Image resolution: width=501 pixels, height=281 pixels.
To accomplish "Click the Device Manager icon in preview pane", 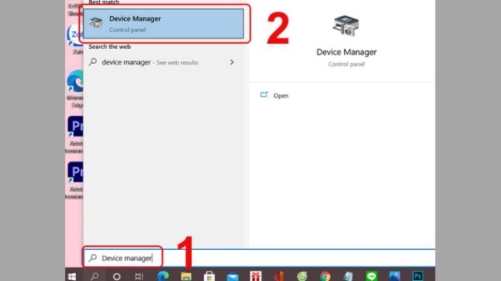I will click(346, 26).
